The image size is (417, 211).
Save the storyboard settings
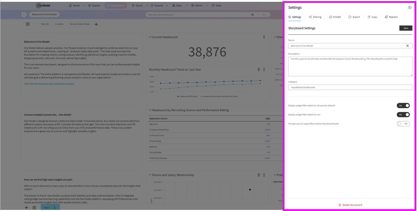[x=405, y=28]
